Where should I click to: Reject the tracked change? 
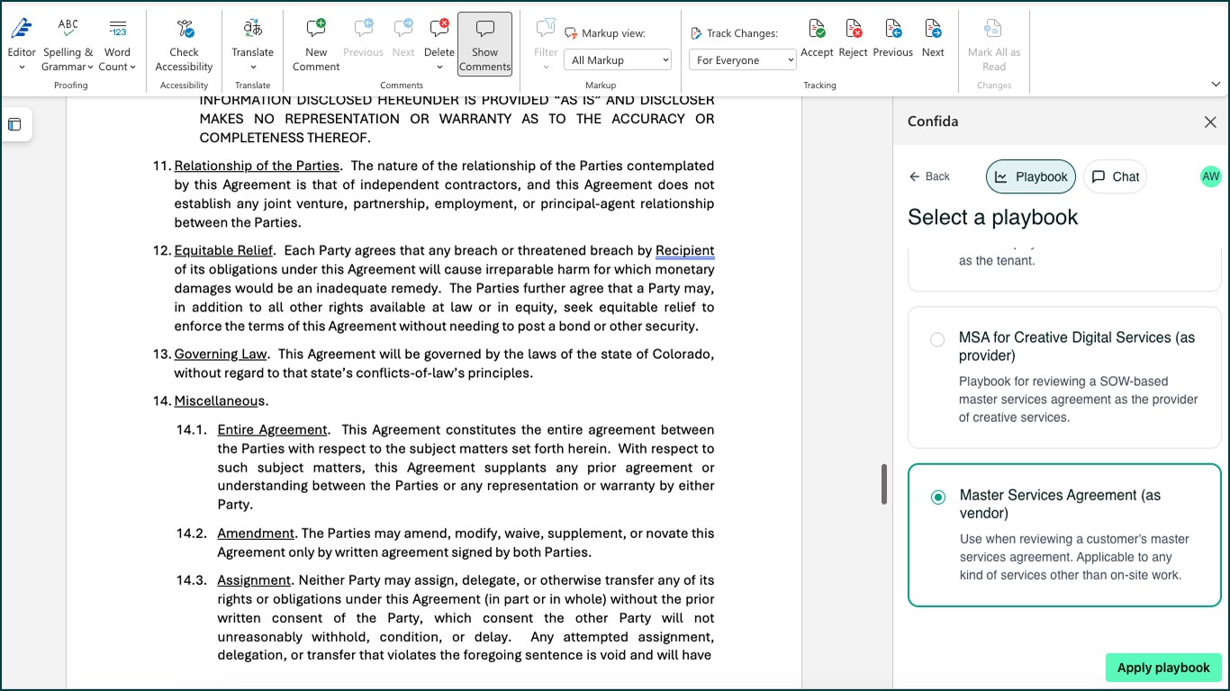point(853,38)
